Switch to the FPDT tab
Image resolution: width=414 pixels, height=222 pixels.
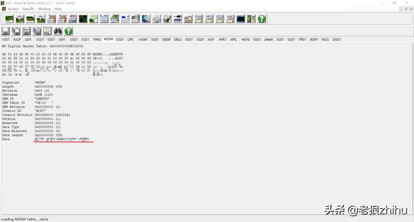[302, 40]
